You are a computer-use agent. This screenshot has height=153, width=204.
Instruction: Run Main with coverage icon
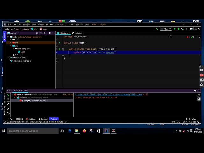click(x=182, y=29)
